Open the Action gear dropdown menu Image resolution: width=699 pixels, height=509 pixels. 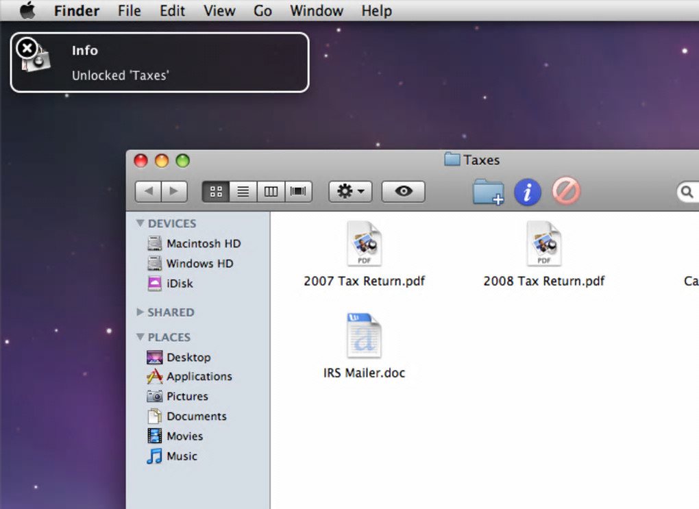(350, 192)
